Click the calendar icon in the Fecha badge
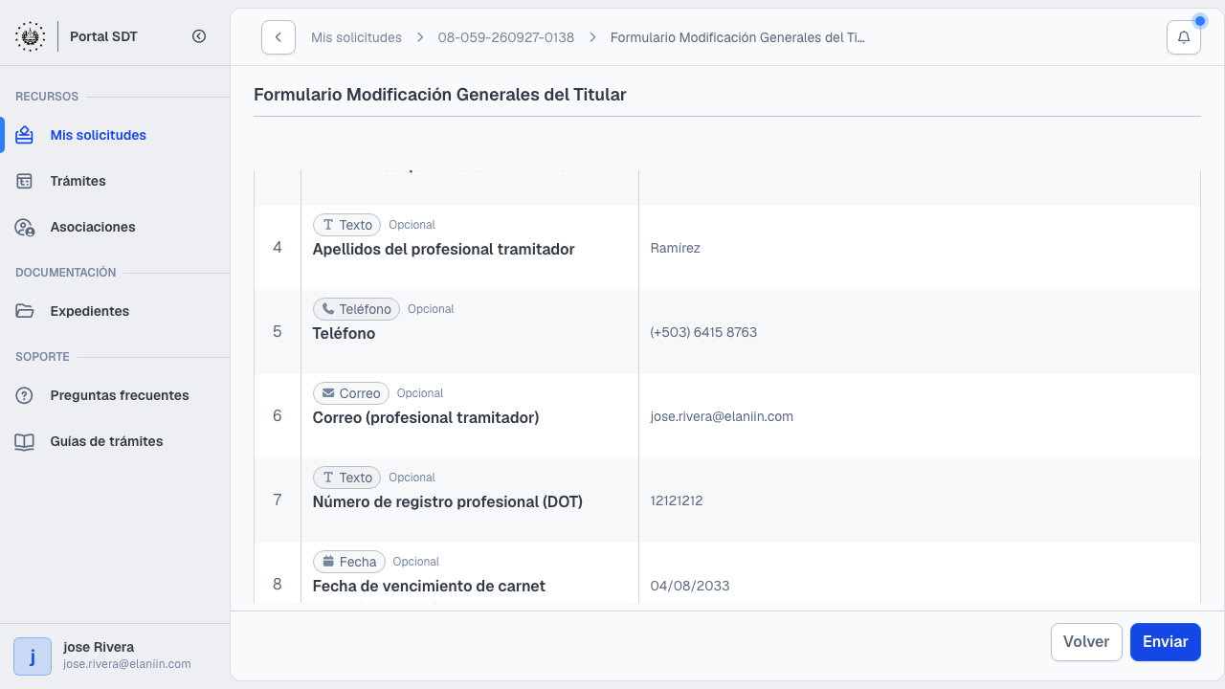The image size is (1225, 689). [x=327, y=562]
